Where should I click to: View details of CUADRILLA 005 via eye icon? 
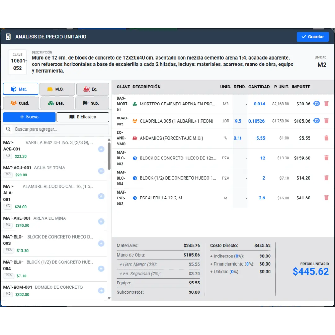pyautogui.click(x=317, y=121)
